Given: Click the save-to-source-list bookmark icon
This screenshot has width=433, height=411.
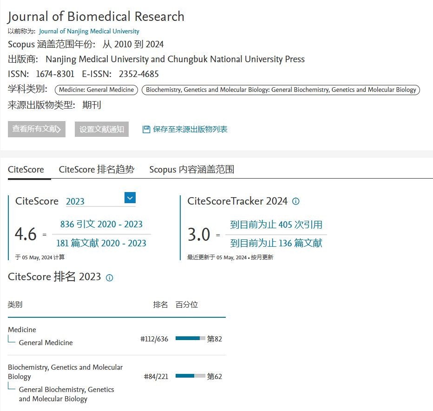Looking at the screenshot, I should tap(146, 129).
